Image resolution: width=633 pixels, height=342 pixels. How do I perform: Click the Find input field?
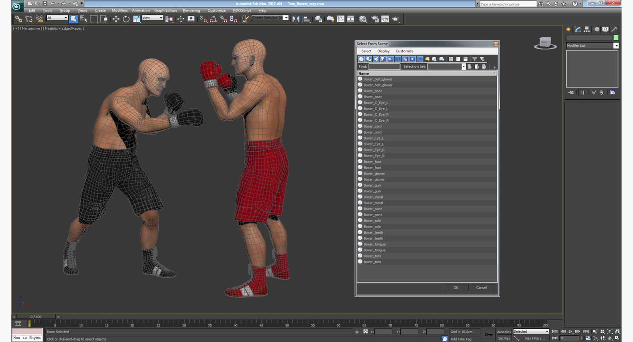384,67
